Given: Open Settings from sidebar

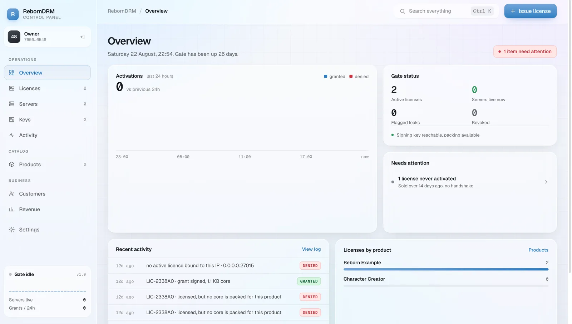Looking at the screenshot, I should (x=47, y=230).
